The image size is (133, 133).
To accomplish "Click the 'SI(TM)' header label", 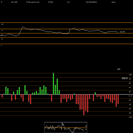I will (x=51, y=2).
